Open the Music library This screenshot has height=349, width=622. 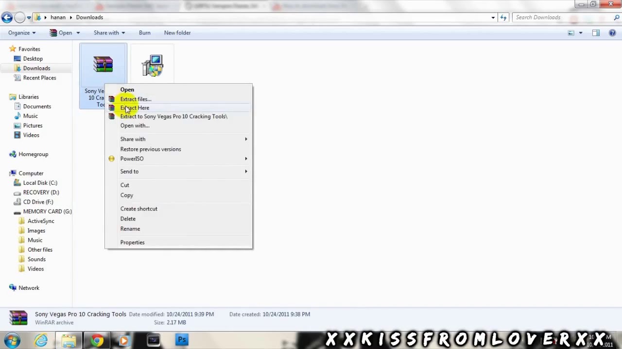[30, 116]
